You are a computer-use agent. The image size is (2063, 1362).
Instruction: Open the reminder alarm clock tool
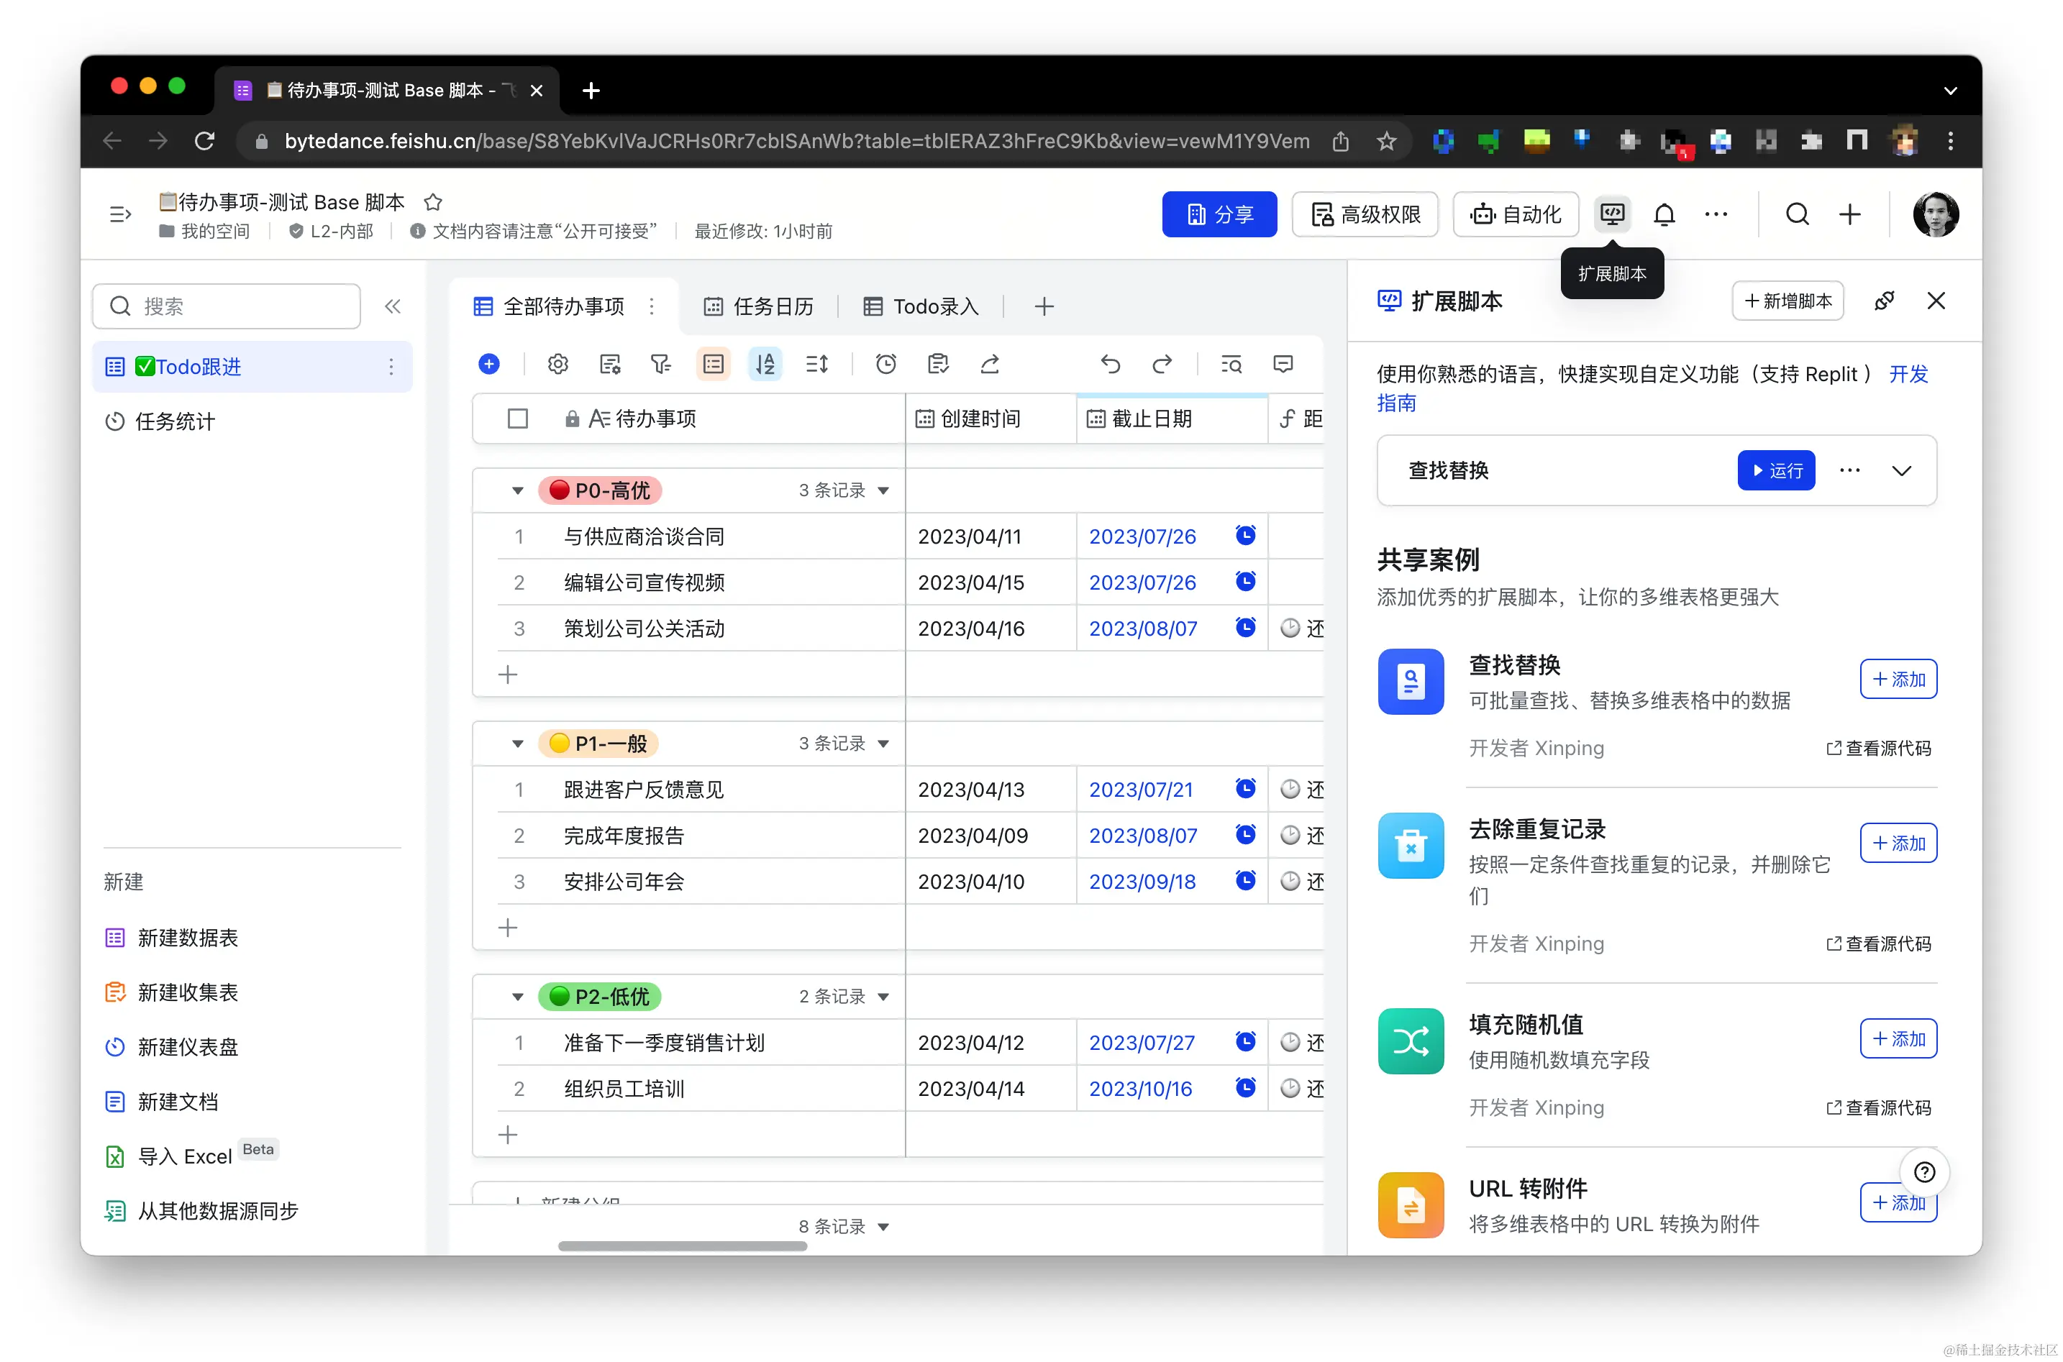[885, 364]
